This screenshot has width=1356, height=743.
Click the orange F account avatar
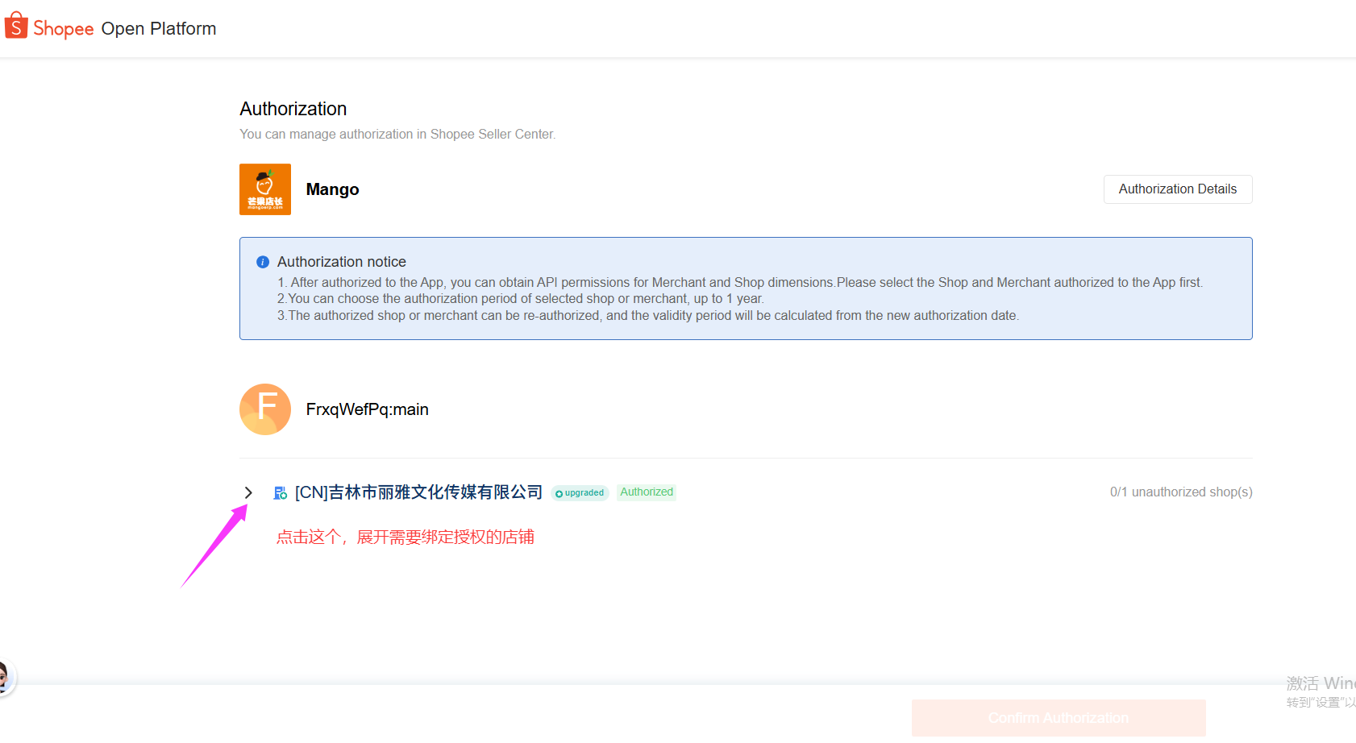point(265,409)
